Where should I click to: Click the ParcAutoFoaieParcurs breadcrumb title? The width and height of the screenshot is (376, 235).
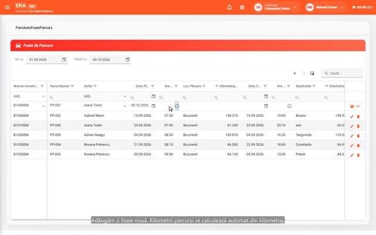coord(34,28)
